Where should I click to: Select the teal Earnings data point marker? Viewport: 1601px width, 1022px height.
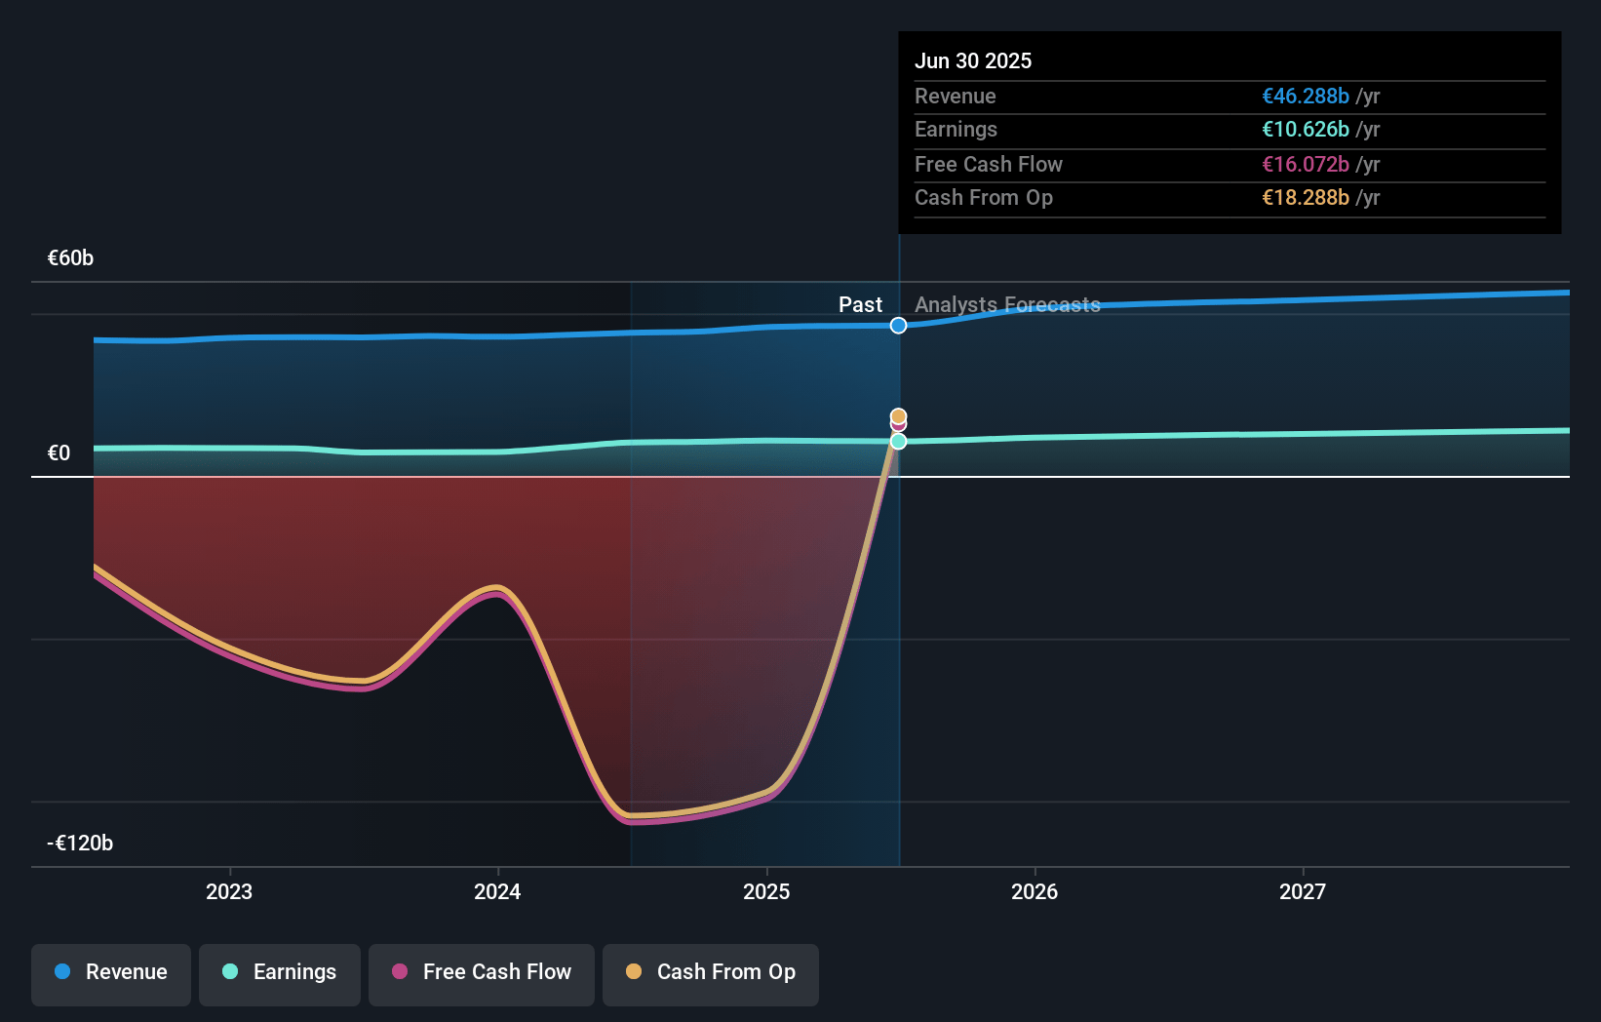(898, 442)
